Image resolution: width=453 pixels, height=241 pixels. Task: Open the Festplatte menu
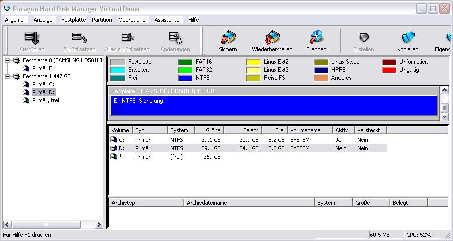pos(74,20)
